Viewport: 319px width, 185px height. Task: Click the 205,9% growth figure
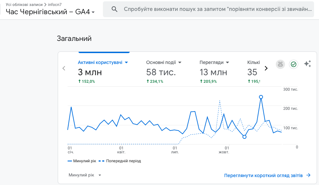[x=208, y=81]
